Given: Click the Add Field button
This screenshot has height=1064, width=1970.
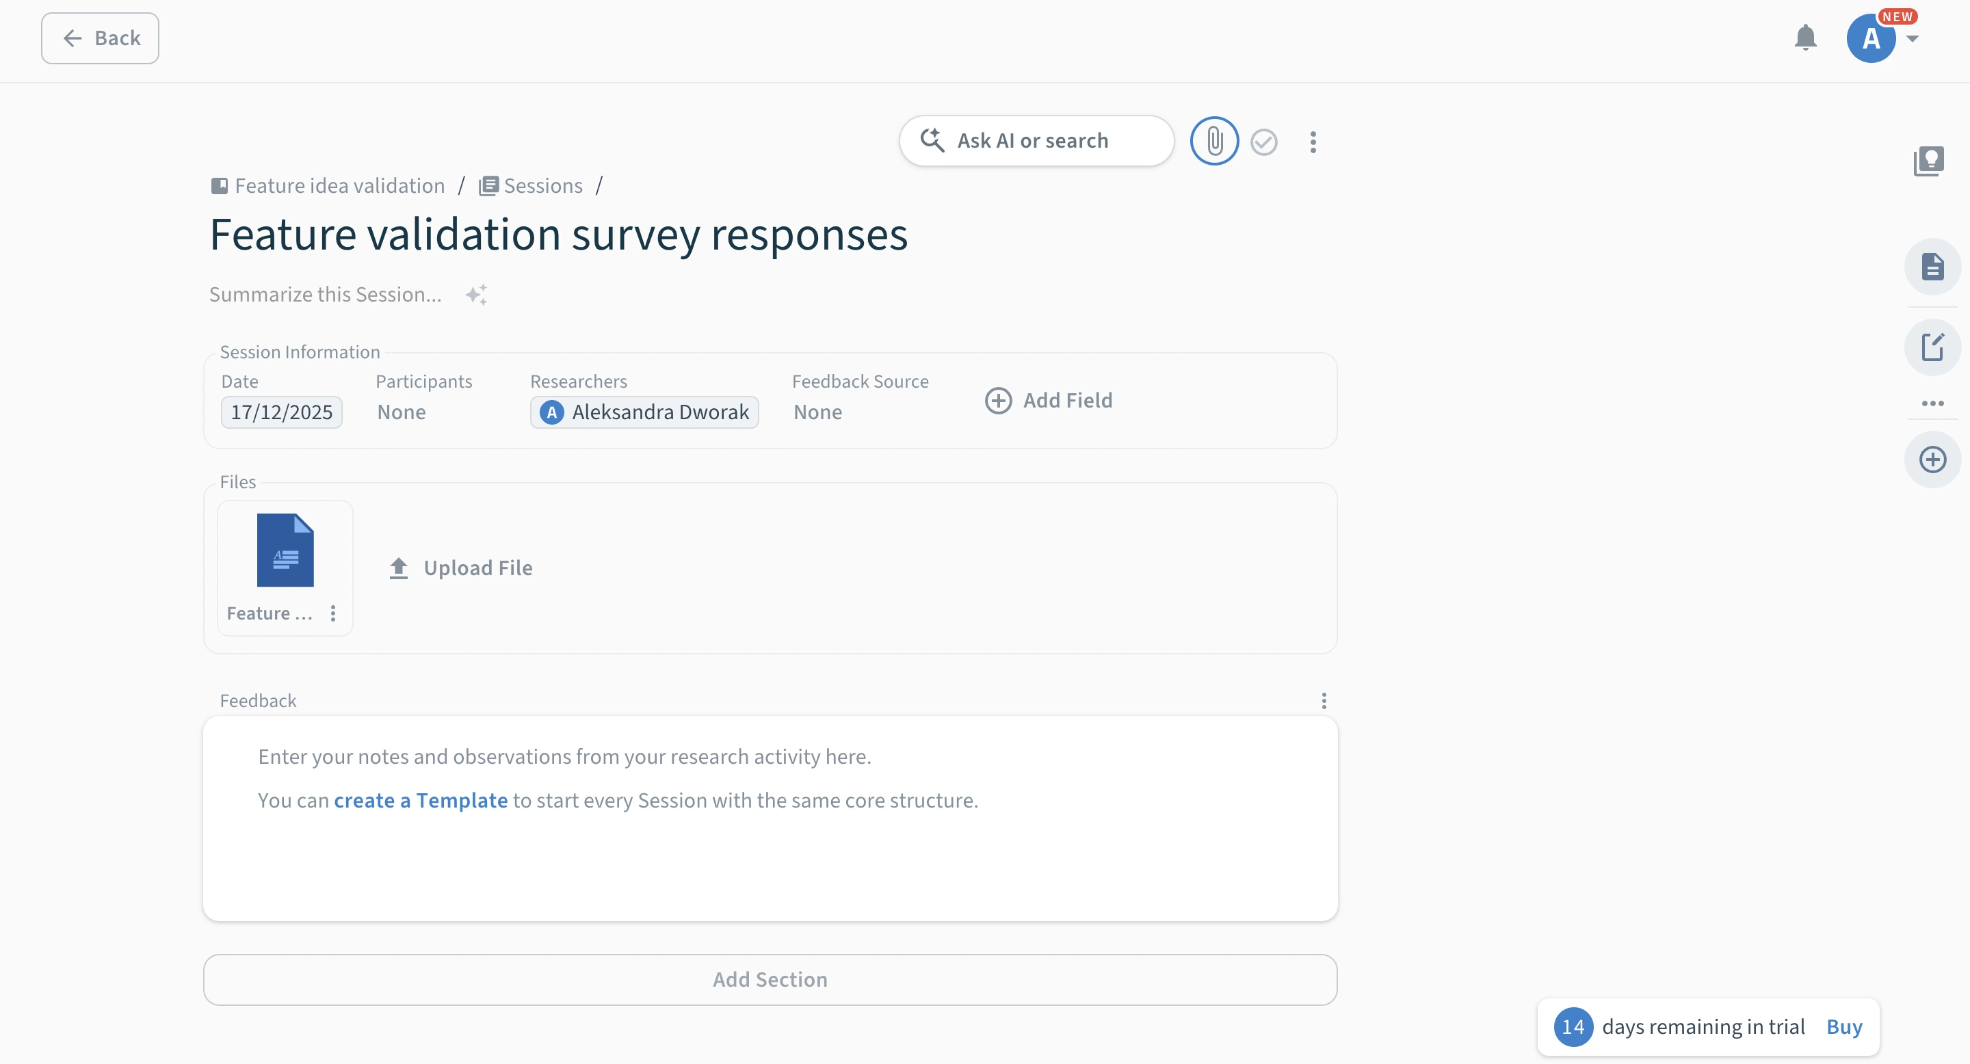Looking at the screenshot, I should coord(1049,400).
